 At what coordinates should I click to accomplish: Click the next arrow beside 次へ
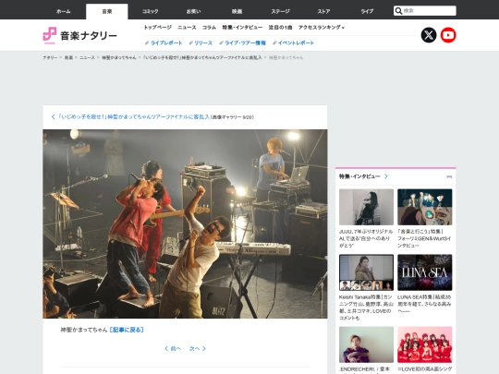click(204, 348)
